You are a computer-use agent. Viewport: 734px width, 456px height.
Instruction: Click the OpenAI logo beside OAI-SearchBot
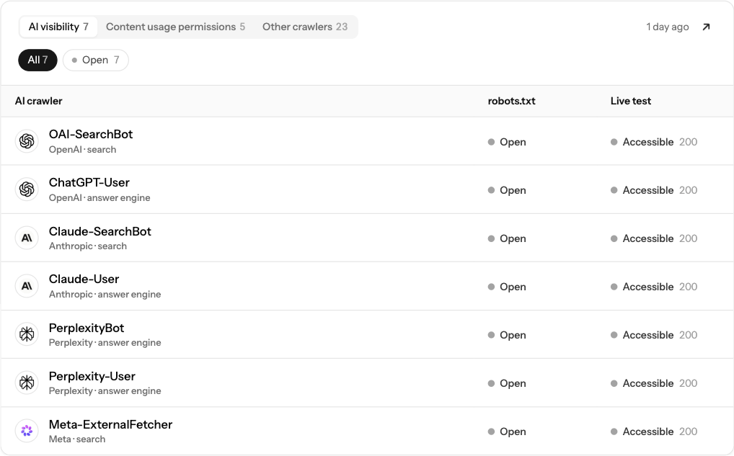point(27,140)
